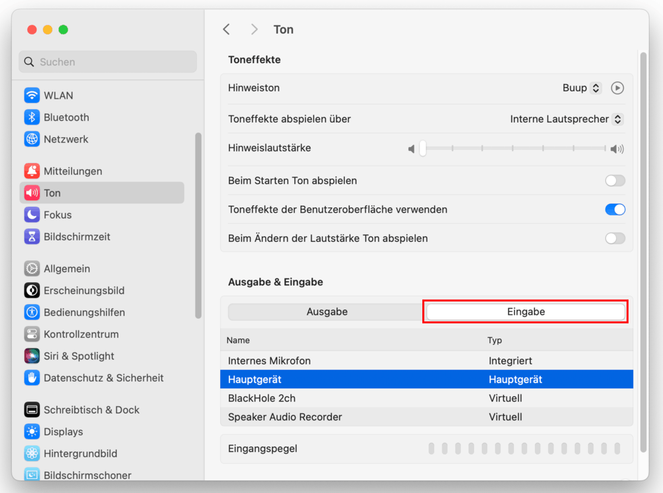Viewport: 663px width, 493px height.
Task: Open Siri & Spotlight icon
Action: 32,356
